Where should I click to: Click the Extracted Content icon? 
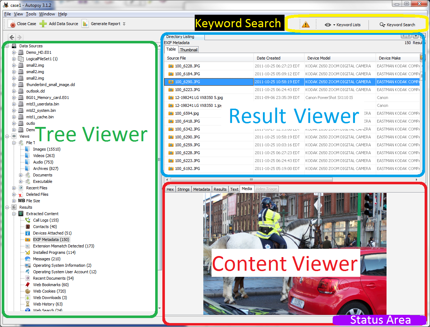click(21, 214)
